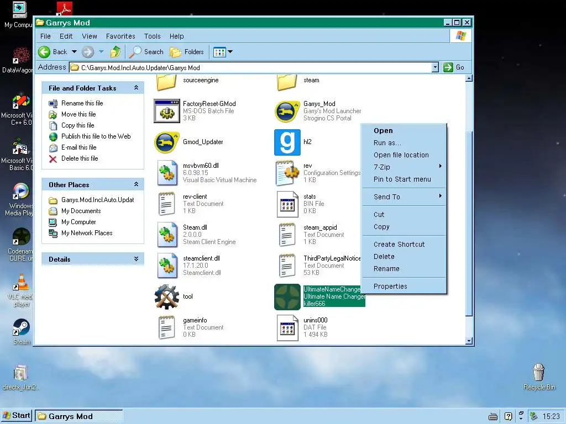Select the rev-client text document icon
Image resolution: width=566 pixels, height=424 pixels.
coord(167,204)
